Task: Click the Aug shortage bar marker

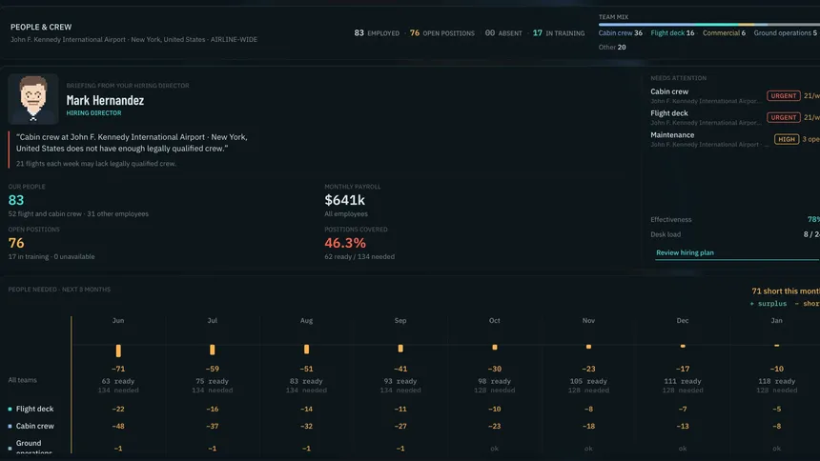Action: coord(306,349)
